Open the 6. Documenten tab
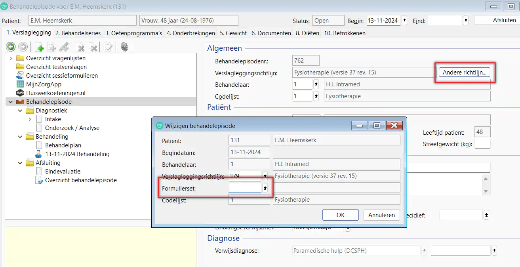The image size is (520, 267). (271, 33)
